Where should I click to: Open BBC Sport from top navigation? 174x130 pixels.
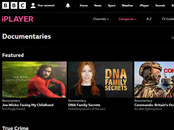112,5
